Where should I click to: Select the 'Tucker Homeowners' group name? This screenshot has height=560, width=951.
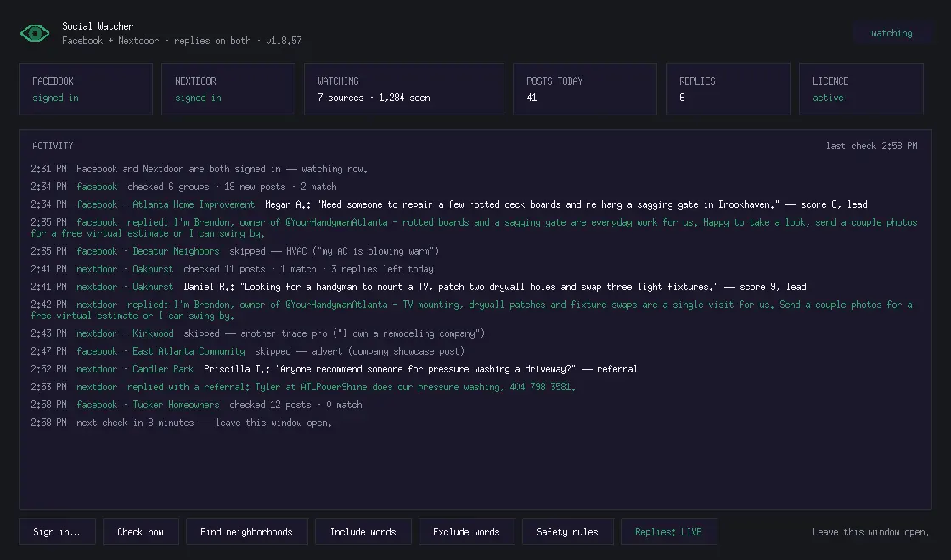(x=176, y=404)
